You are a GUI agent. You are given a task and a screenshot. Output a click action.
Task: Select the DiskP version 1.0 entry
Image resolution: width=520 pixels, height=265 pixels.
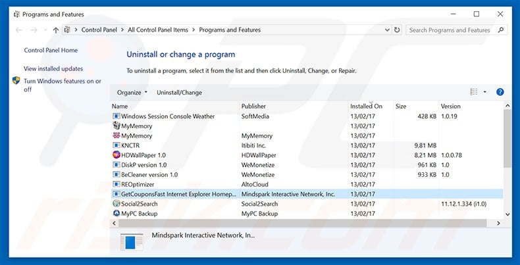(x=144, y=164)
